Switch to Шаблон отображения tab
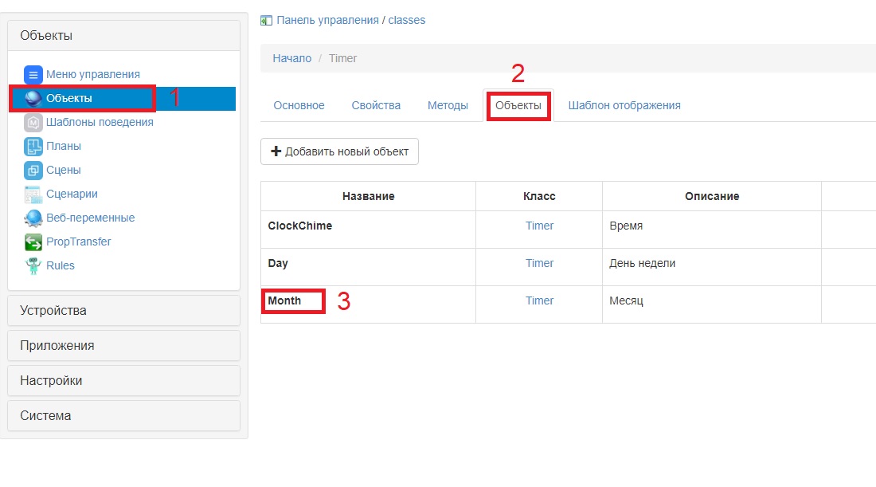The width and height of the screenshot is (876, 487). click(624, 106)
